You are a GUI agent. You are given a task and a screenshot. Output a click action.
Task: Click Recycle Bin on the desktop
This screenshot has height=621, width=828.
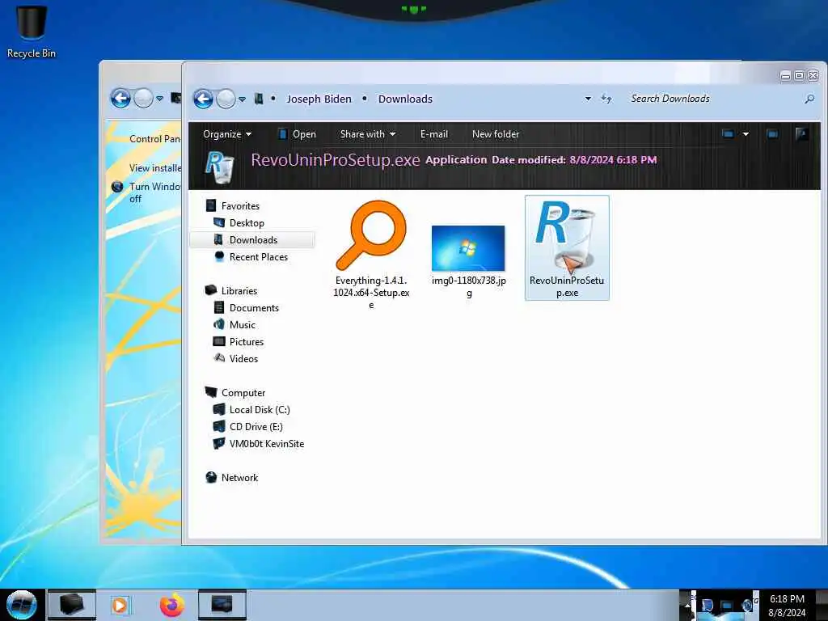click(32, 32)
